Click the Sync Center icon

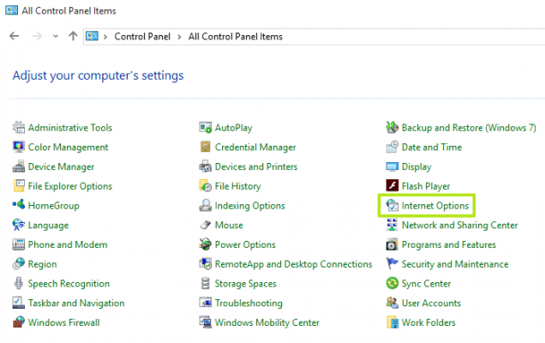click(392, 284)
